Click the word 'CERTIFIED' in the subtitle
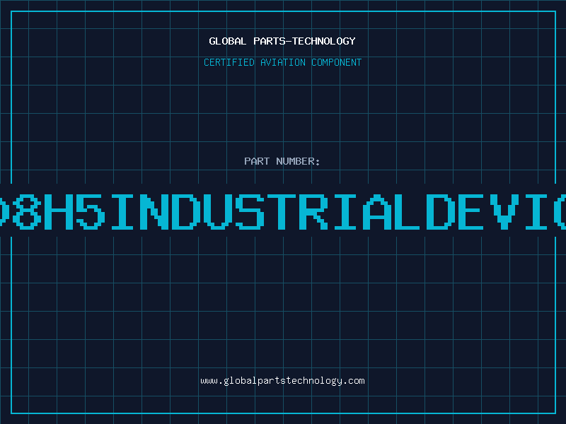The height and width of the screenshot is (424, 566). (x=230, y=62)
